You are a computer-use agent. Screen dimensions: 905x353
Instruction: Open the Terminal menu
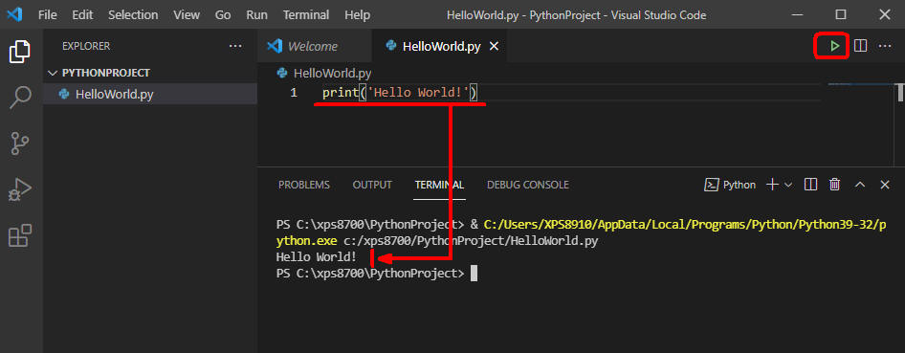pos(306,15)
